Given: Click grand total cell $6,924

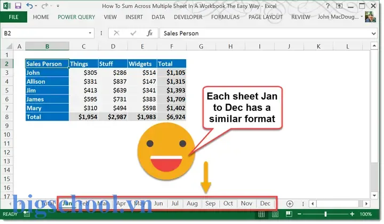Looking at the screenshot, I should coord(172,117).
